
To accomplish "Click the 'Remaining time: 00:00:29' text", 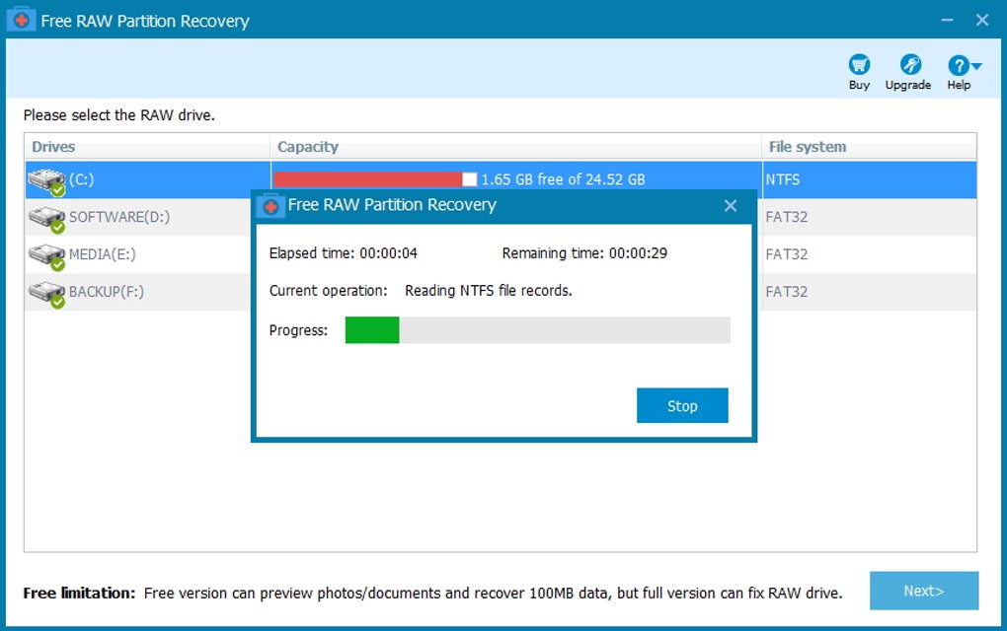I will [584, 253].
